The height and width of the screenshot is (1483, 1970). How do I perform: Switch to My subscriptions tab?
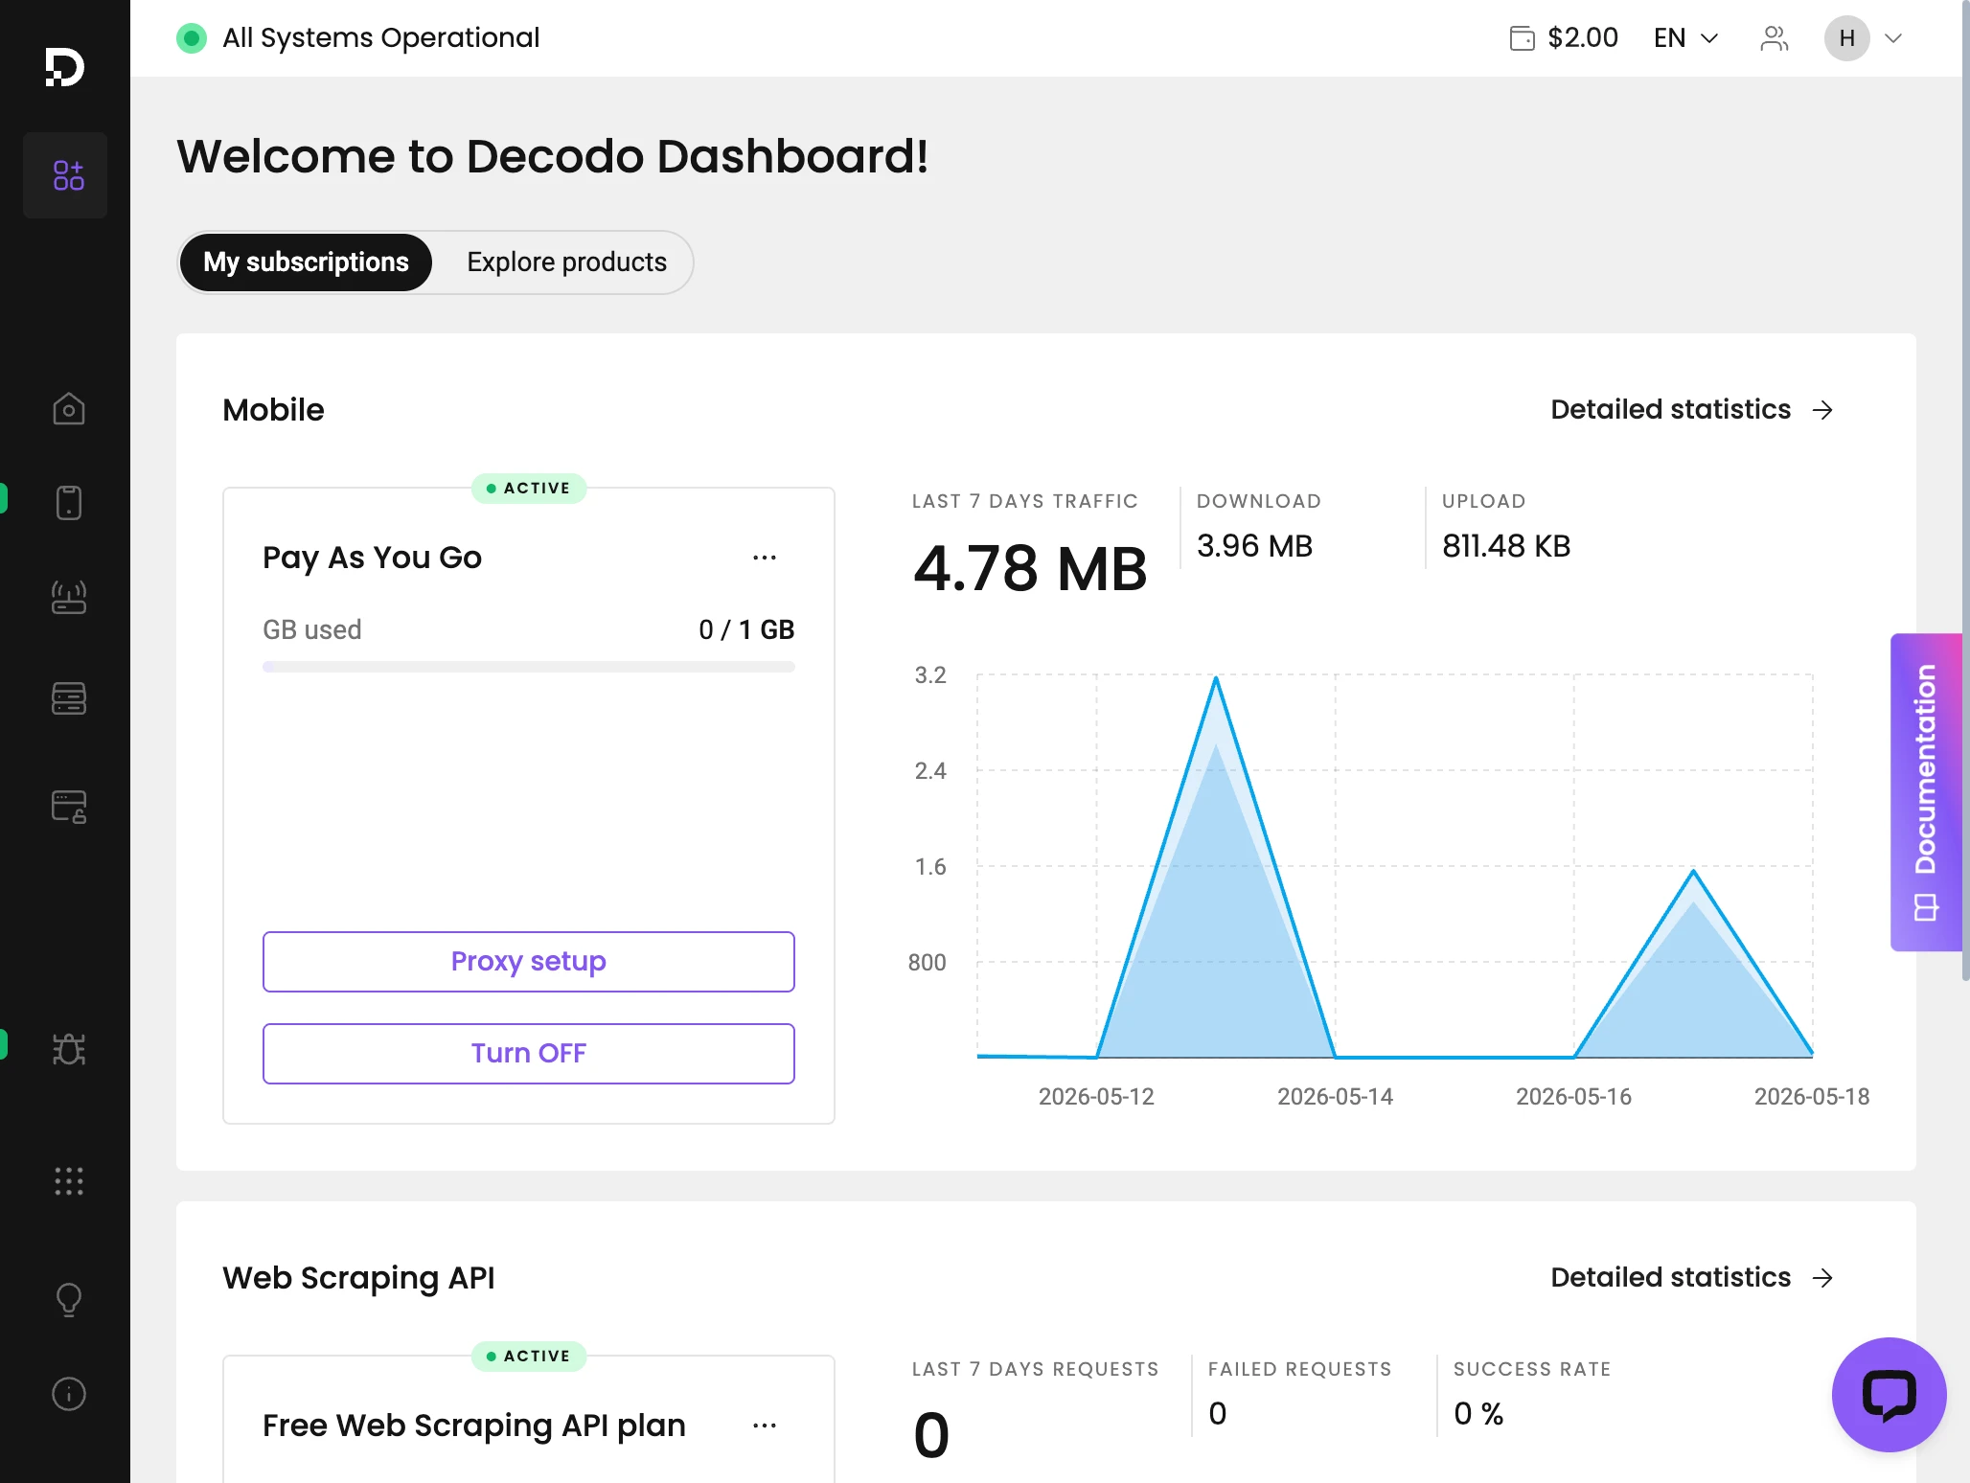click(306, 262)
